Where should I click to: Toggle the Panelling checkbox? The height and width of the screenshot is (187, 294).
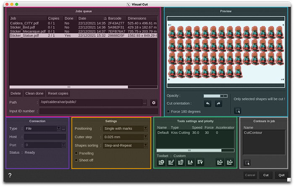tap(76, 153)
